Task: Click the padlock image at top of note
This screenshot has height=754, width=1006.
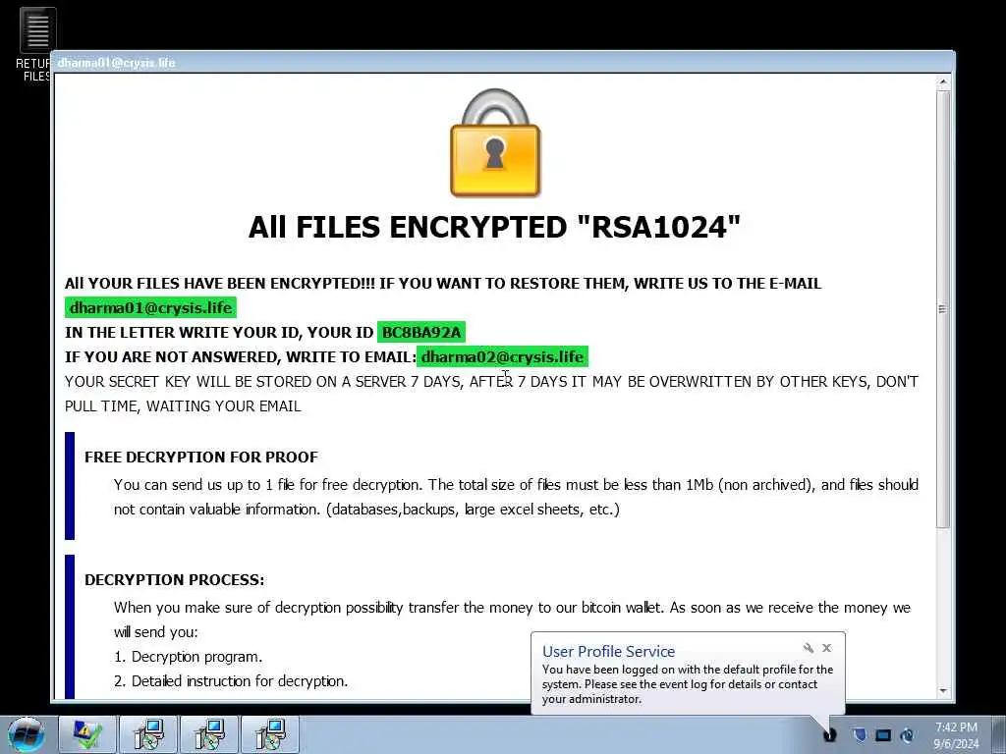Action: [495, 142]
